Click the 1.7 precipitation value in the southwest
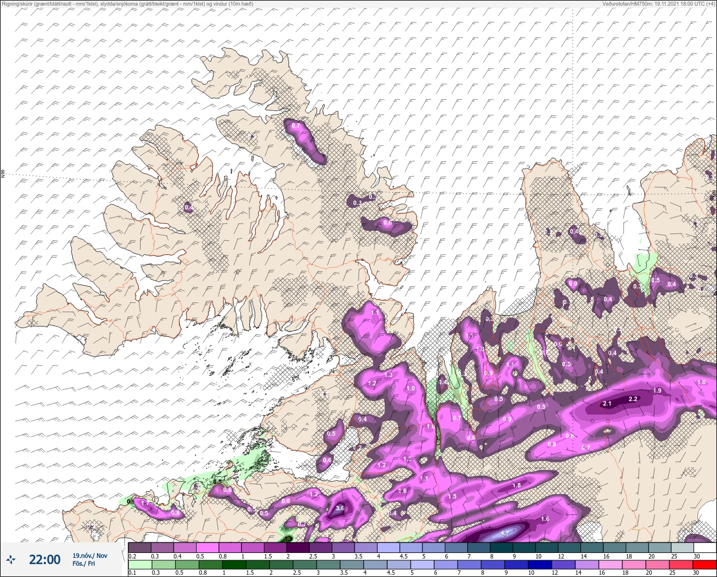 (145, 504)
